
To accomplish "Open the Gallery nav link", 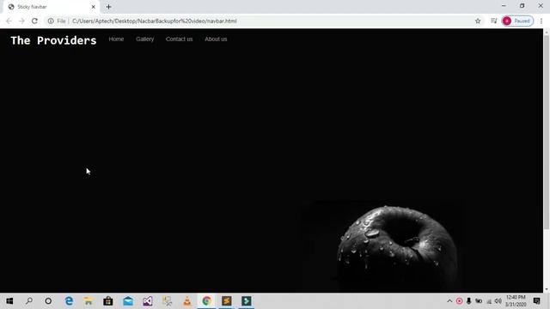I will click(x=145, y=39).
